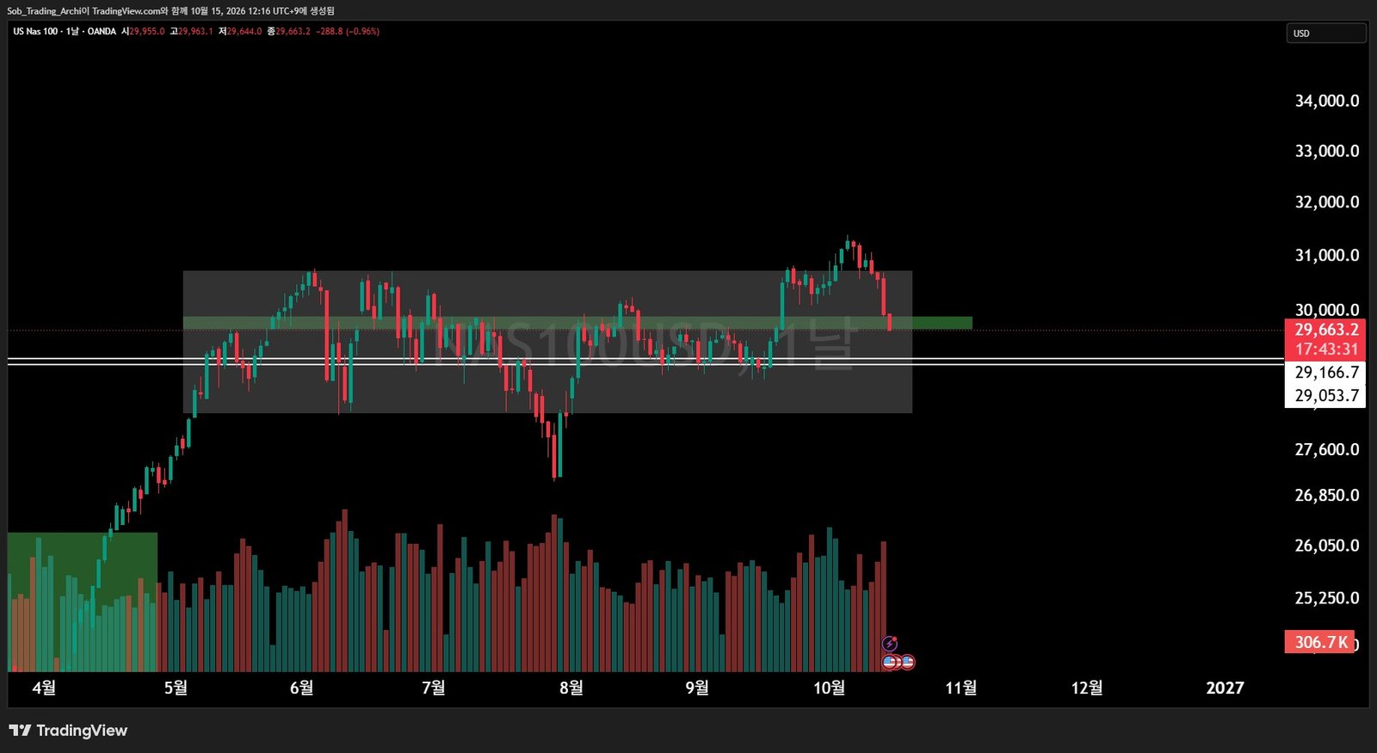Click the 10월 label on time axis
1377x753 pixels.
(x=830, y=688)
